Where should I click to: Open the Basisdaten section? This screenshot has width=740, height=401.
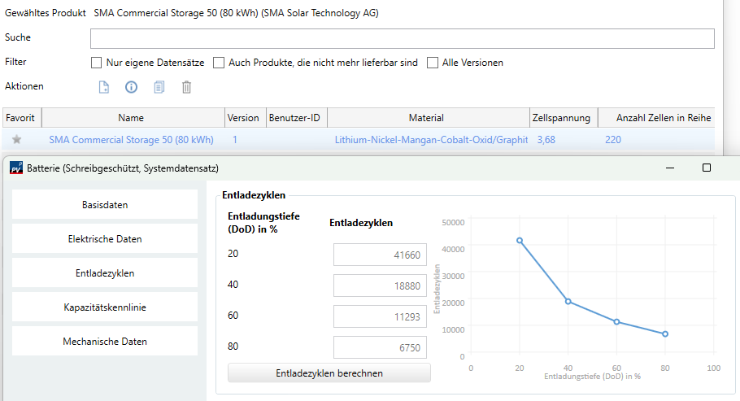(x=105, y=205)
